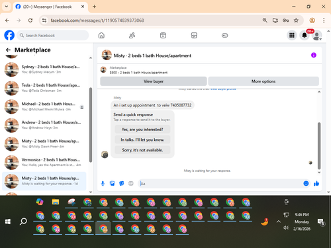
Task: Open conversation information purple icon
Action: [314, 55]
